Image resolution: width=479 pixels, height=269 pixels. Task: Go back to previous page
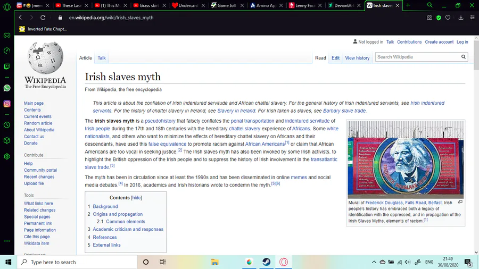[20, 18]
